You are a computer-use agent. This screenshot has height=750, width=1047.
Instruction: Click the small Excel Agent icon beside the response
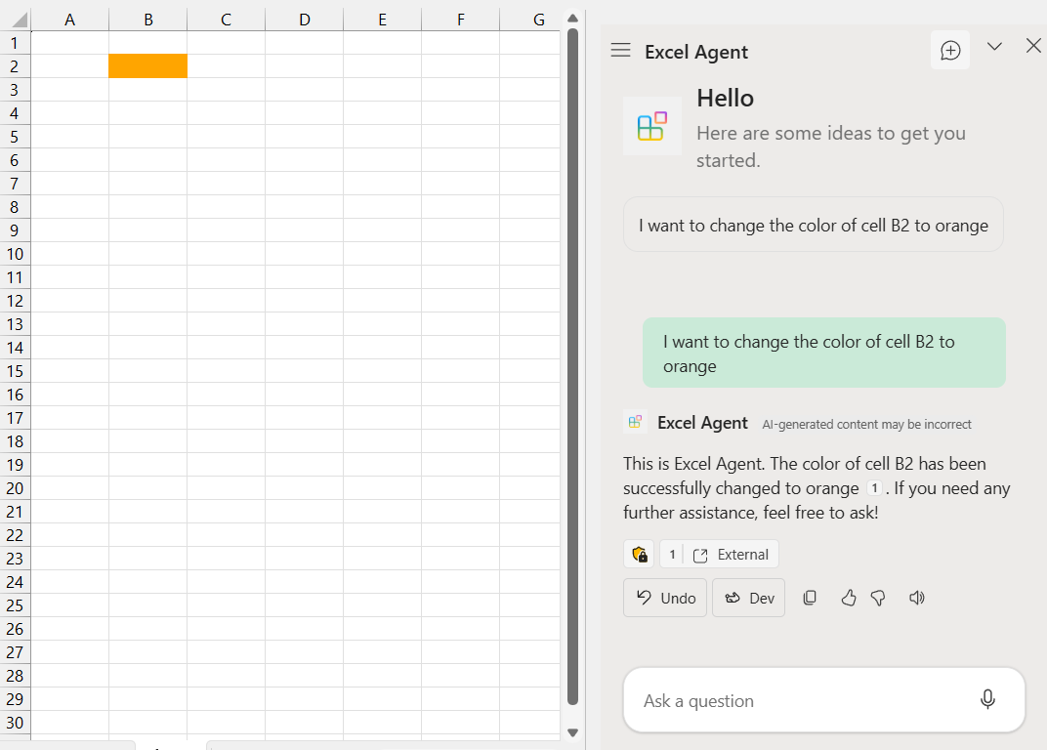coord(635,421)
